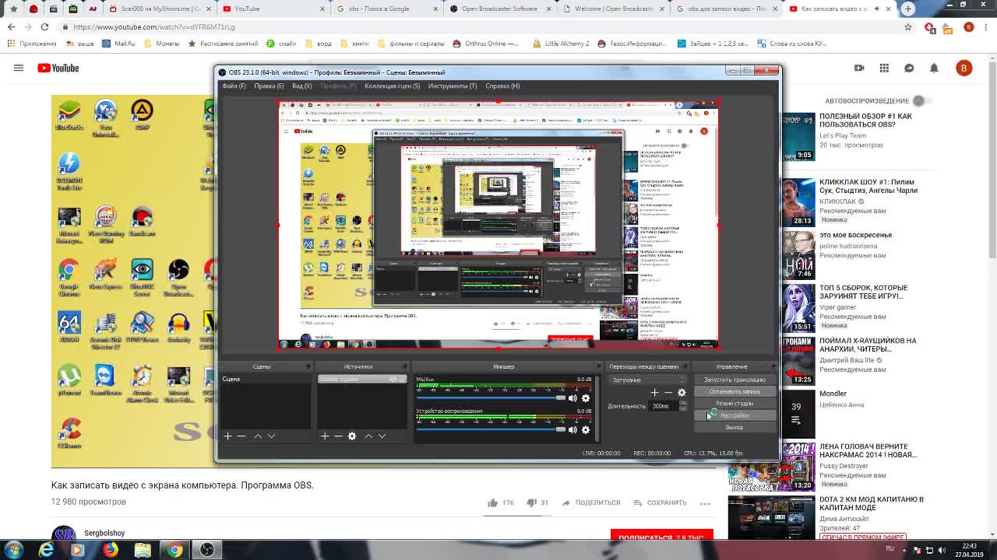Open Настройки button in OBS controls

point(735,415)
